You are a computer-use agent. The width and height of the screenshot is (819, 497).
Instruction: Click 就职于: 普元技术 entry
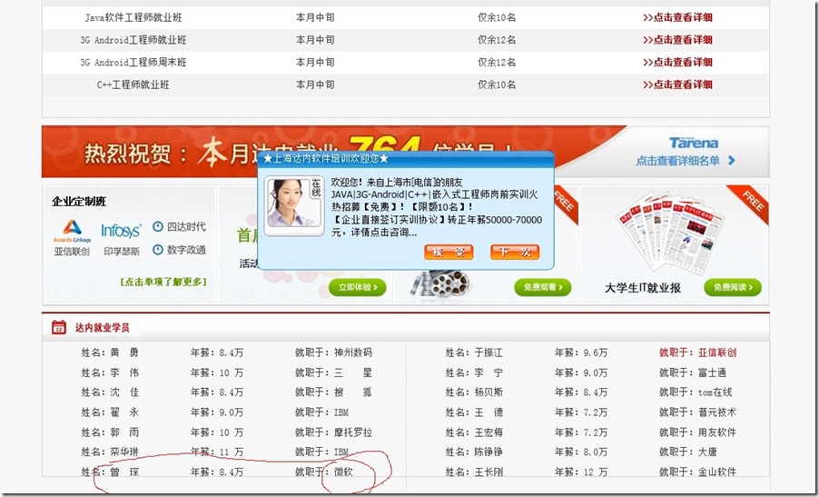tap(698, 413)
